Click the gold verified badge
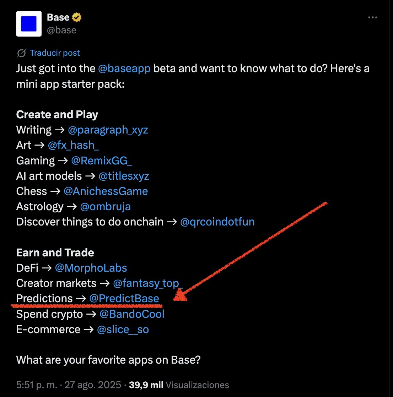Image resolution: width=393 pixels, height=397 pixels. pyautogui.click(x=77, y=17)
